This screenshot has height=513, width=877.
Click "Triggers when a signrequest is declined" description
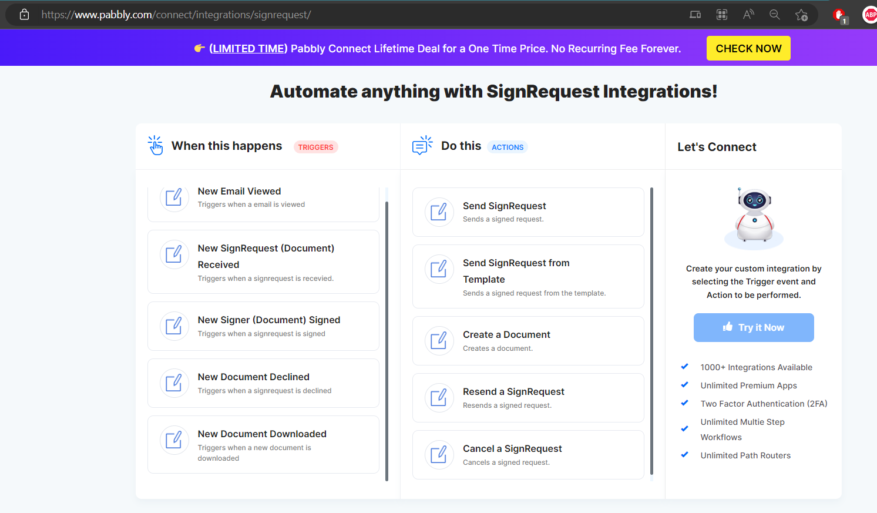pyautogui.click(x=264, y=391)
